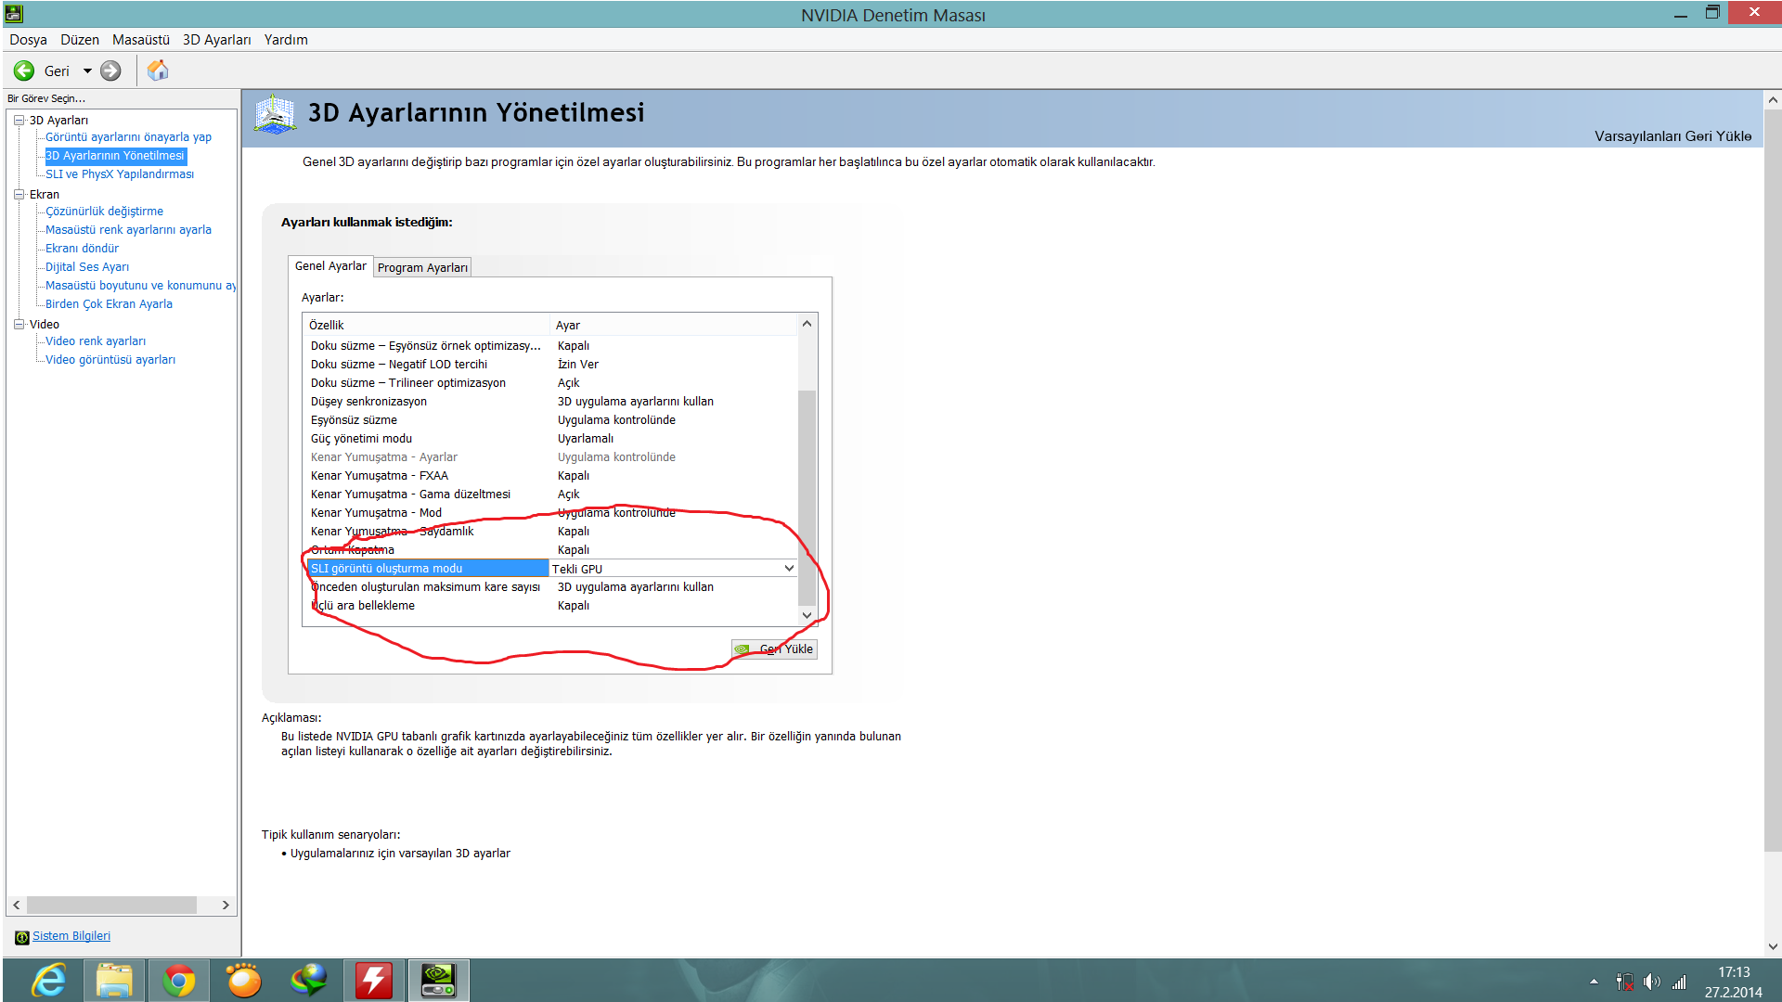1782x1002 pixels.
Task: Select Kenar Yumuşatma - Mod row
Action: (551, 513)
